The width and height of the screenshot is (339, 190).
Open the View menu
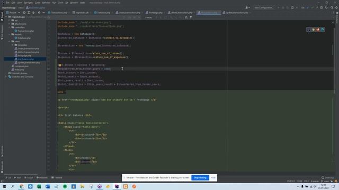(20, 3)
